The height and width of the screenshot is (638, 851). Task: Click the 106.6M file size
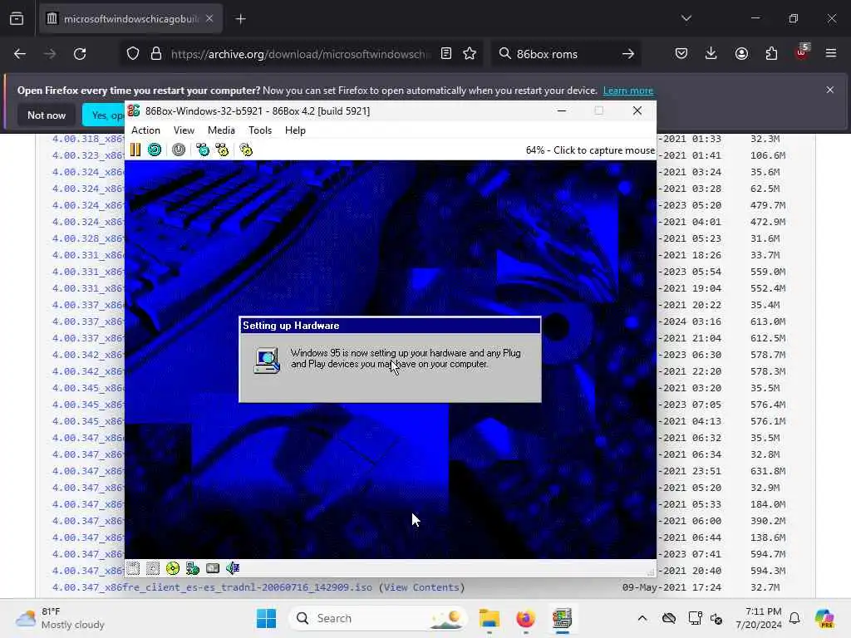[768, 155]
